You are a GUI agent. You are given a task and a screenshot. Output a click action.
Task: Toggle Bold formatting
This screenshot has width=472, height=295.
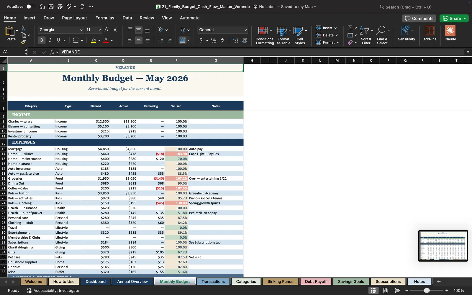[x=42, y=40]
